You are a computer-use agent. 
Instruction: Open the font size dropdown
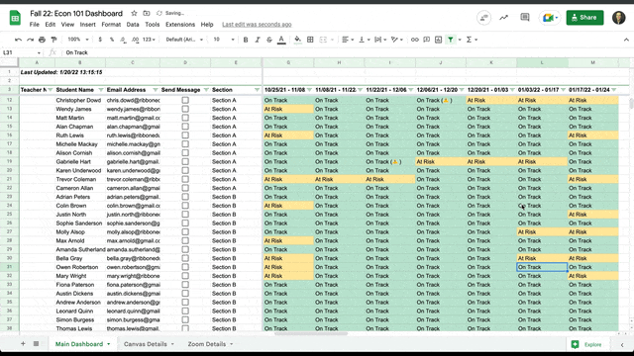pos(224,40)
